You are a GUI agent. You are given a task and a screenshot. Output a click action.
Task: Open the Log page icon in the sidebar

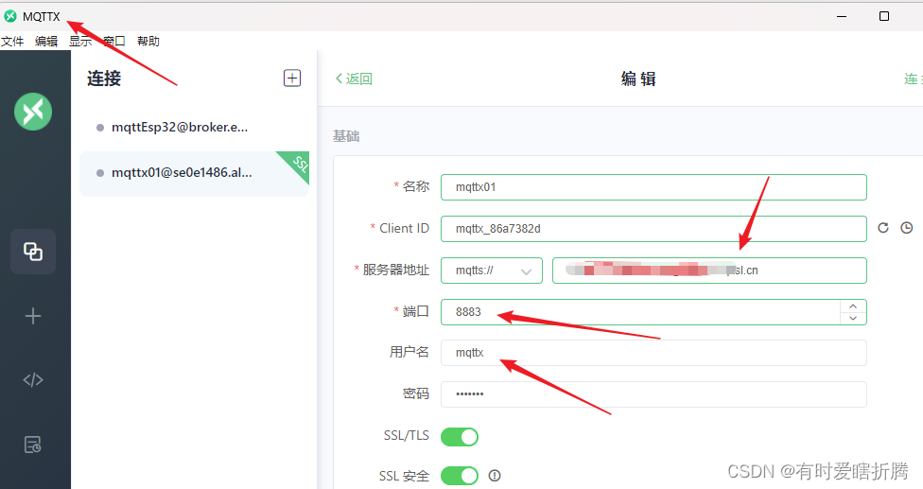pos(33,445)
